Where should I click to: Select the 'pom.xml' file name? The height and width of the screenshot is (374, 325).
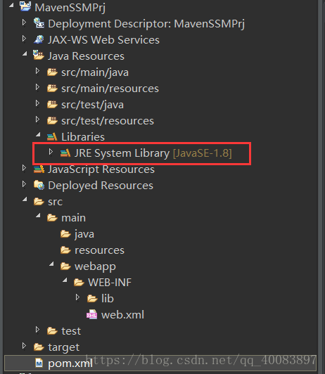[x=70, y=364]
